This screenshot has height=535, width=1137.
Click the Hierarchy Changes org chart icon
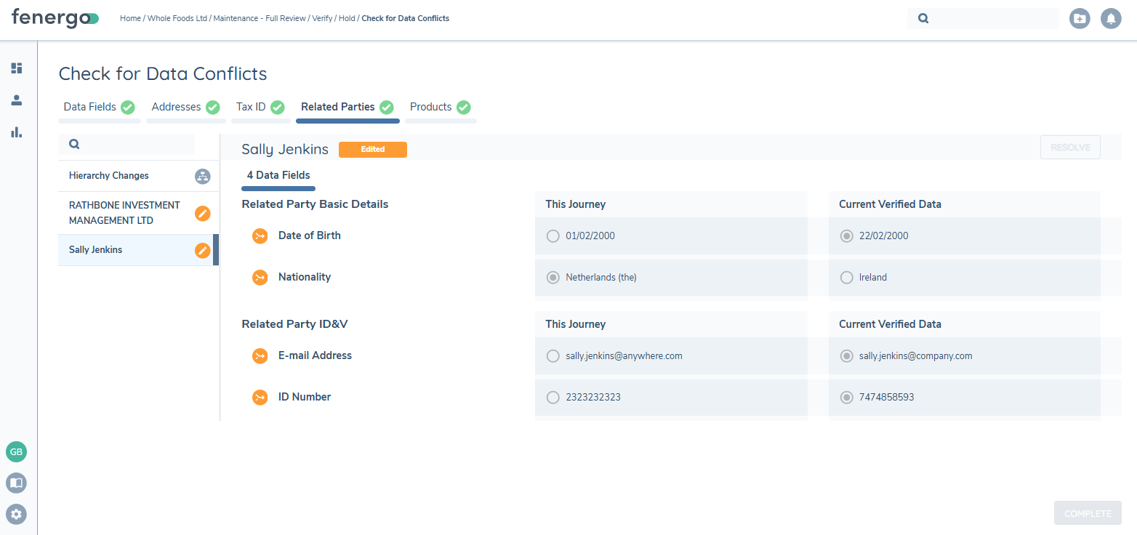(202, 176)
